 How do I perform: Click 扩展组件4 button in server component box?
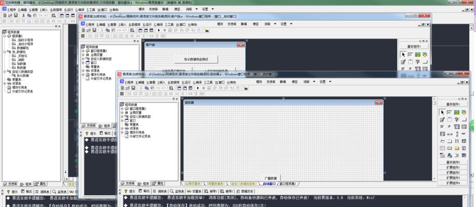453,183
